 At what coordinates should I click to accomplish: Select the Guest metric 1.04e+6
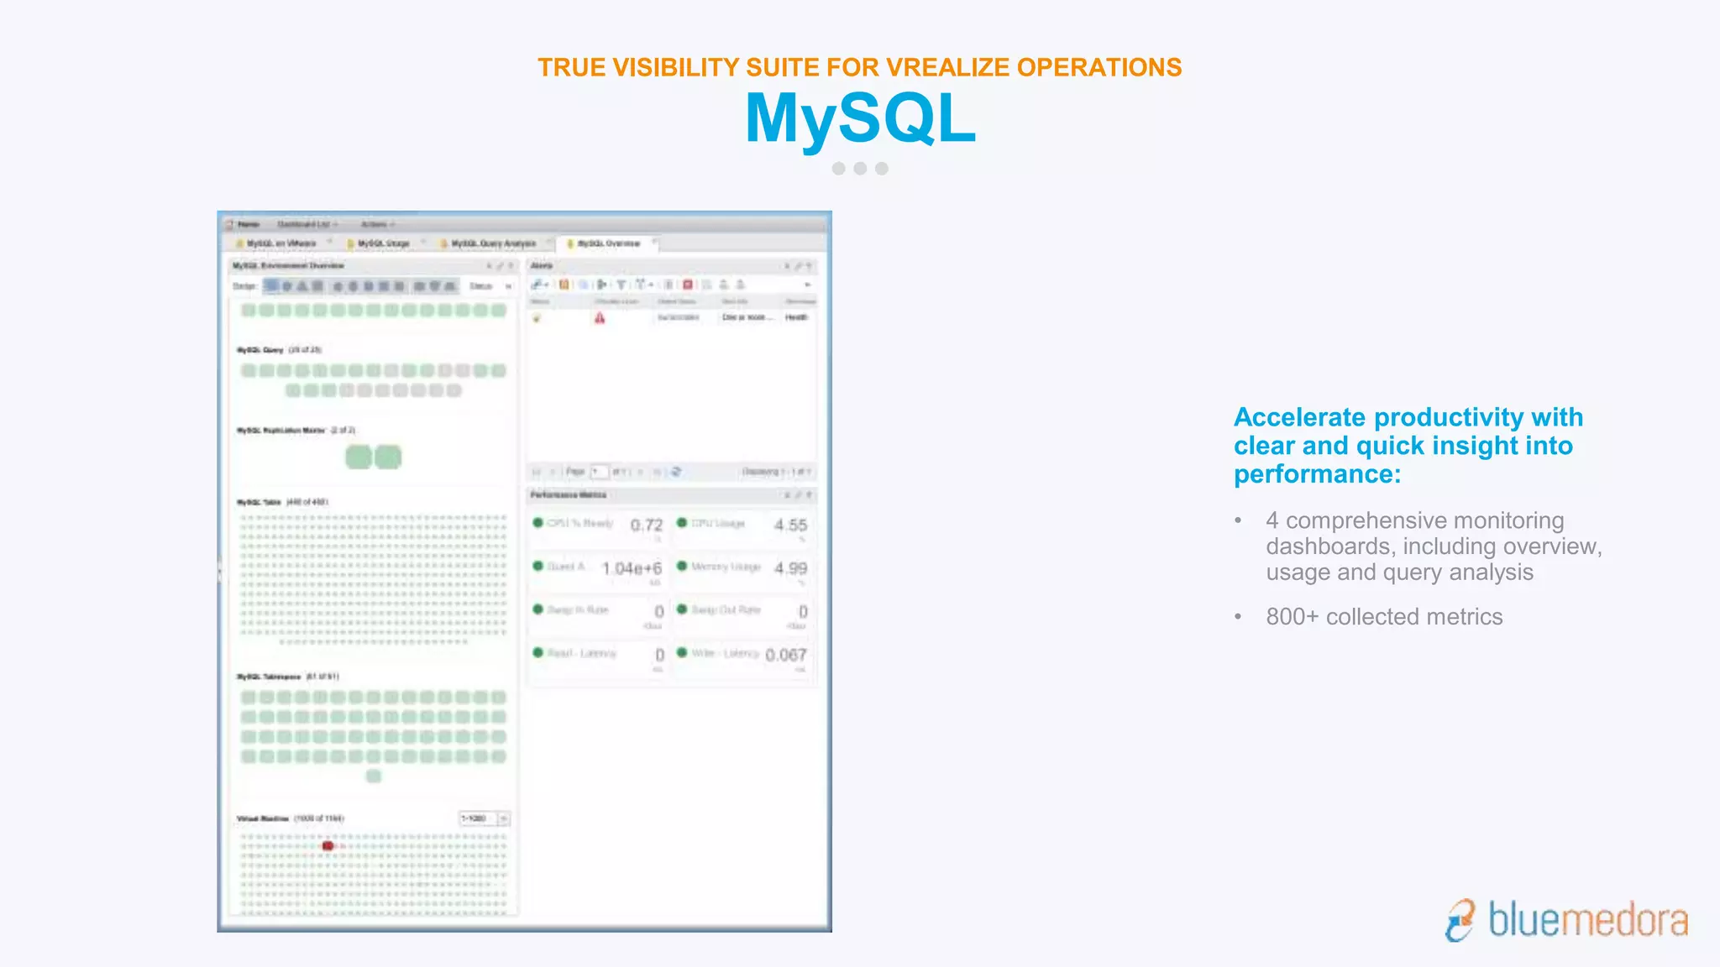click(x=598, y=571)
